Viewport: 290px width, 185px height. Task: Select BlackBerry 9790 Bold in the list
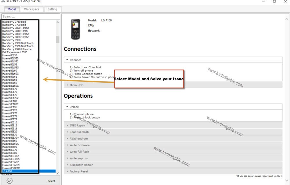pos(14,25)
